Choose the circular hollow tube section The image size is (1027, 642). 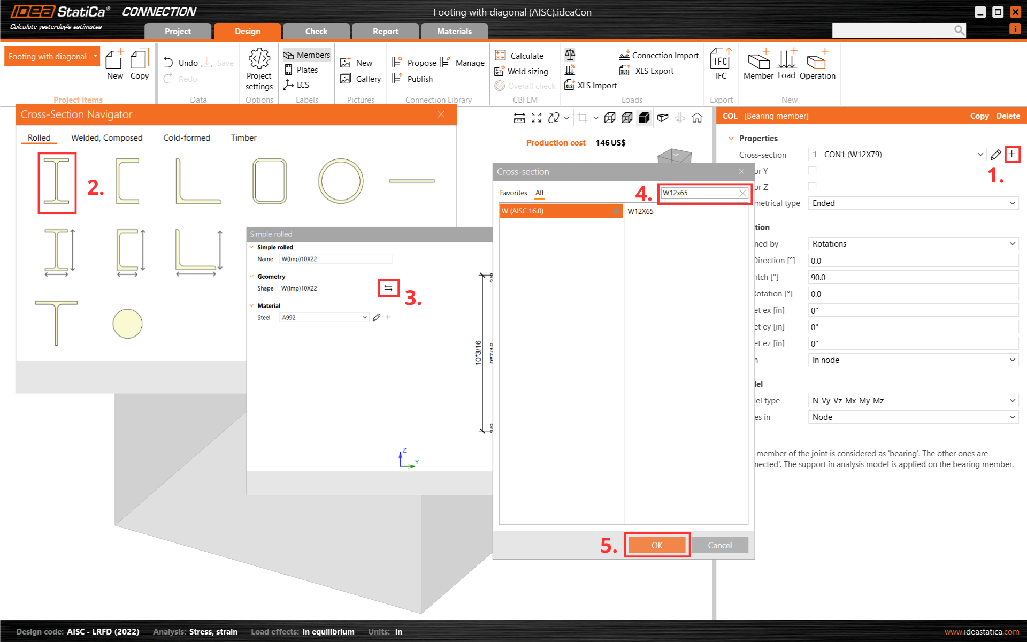pos(340,181)
